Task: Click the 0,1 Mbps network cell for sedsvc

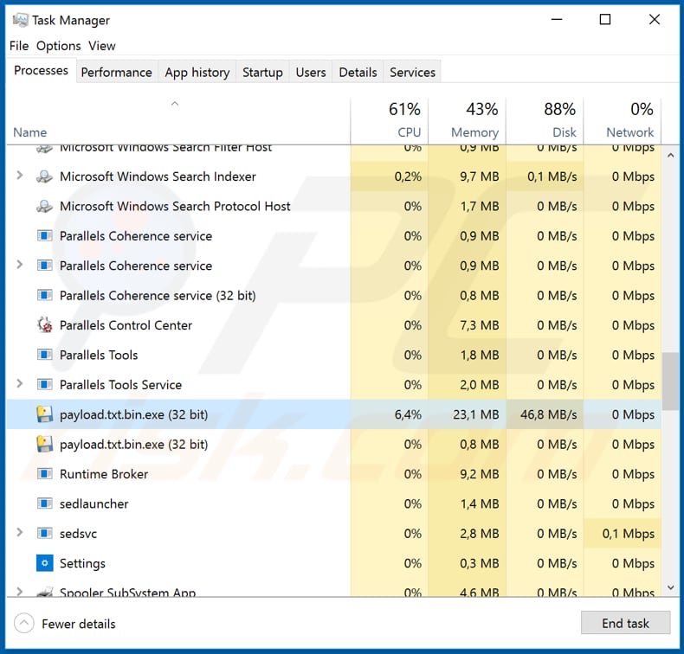Action: pyautogui.click(x=623, y=533)
